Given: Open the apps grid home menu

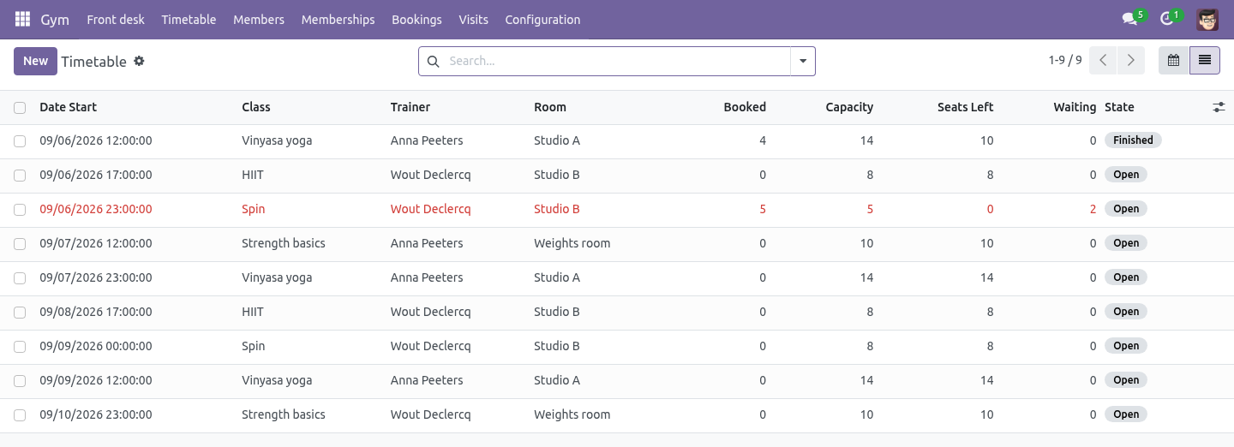Looking at the screenshot, I should point(22,19).
